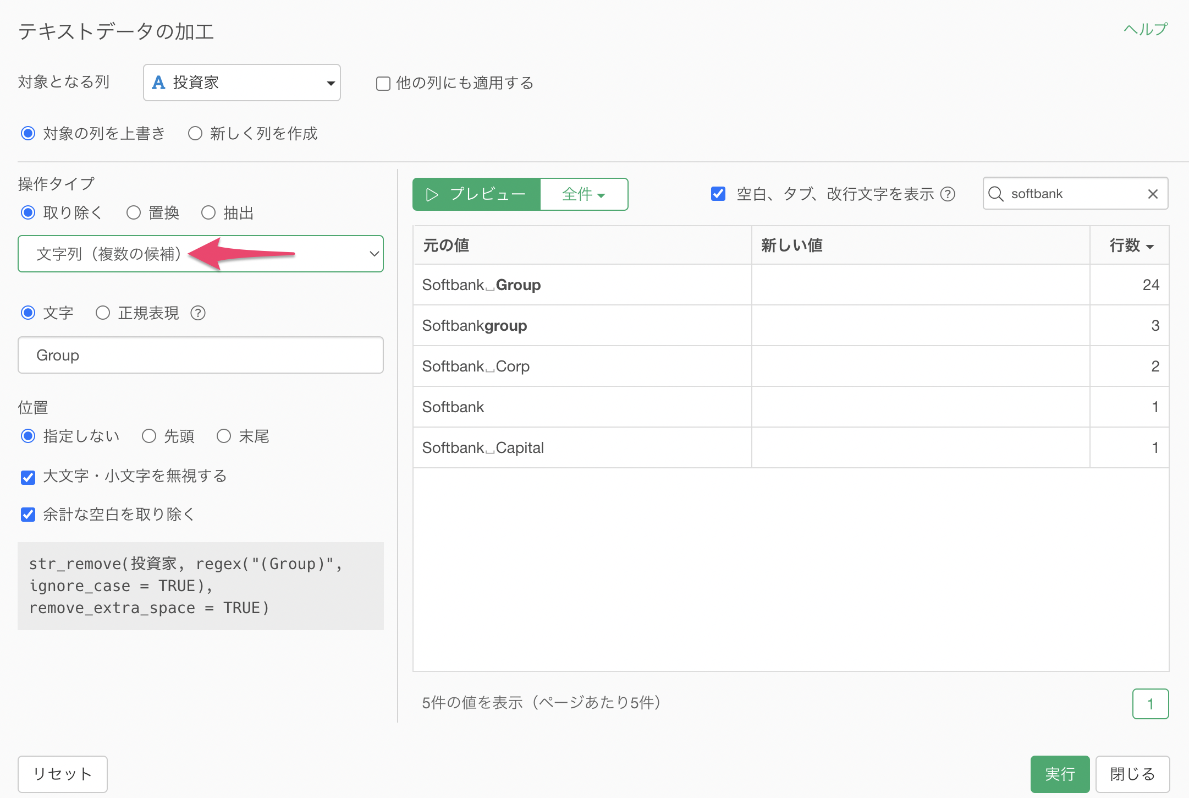This screenshot has height=798, width=1189.
Task: Click the 閉じる button
Action: click(1132, 774)
